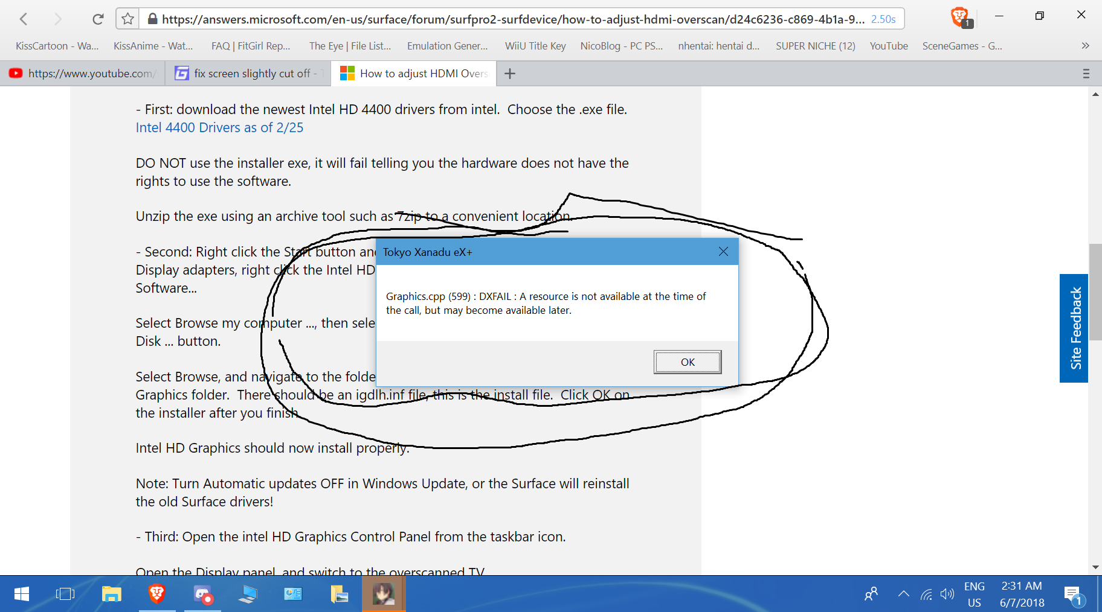Open Task View on the taskbar
The image size is (1102, 612).
65,594
